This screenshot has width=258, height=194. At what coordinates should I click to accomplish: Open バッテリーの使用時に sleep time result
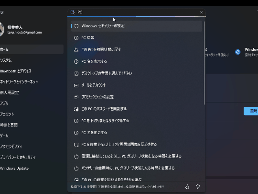tap(136, 169)
